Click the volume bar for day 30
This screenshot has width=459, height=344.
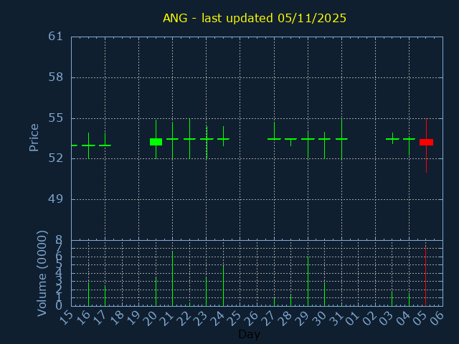click(324, 294)
